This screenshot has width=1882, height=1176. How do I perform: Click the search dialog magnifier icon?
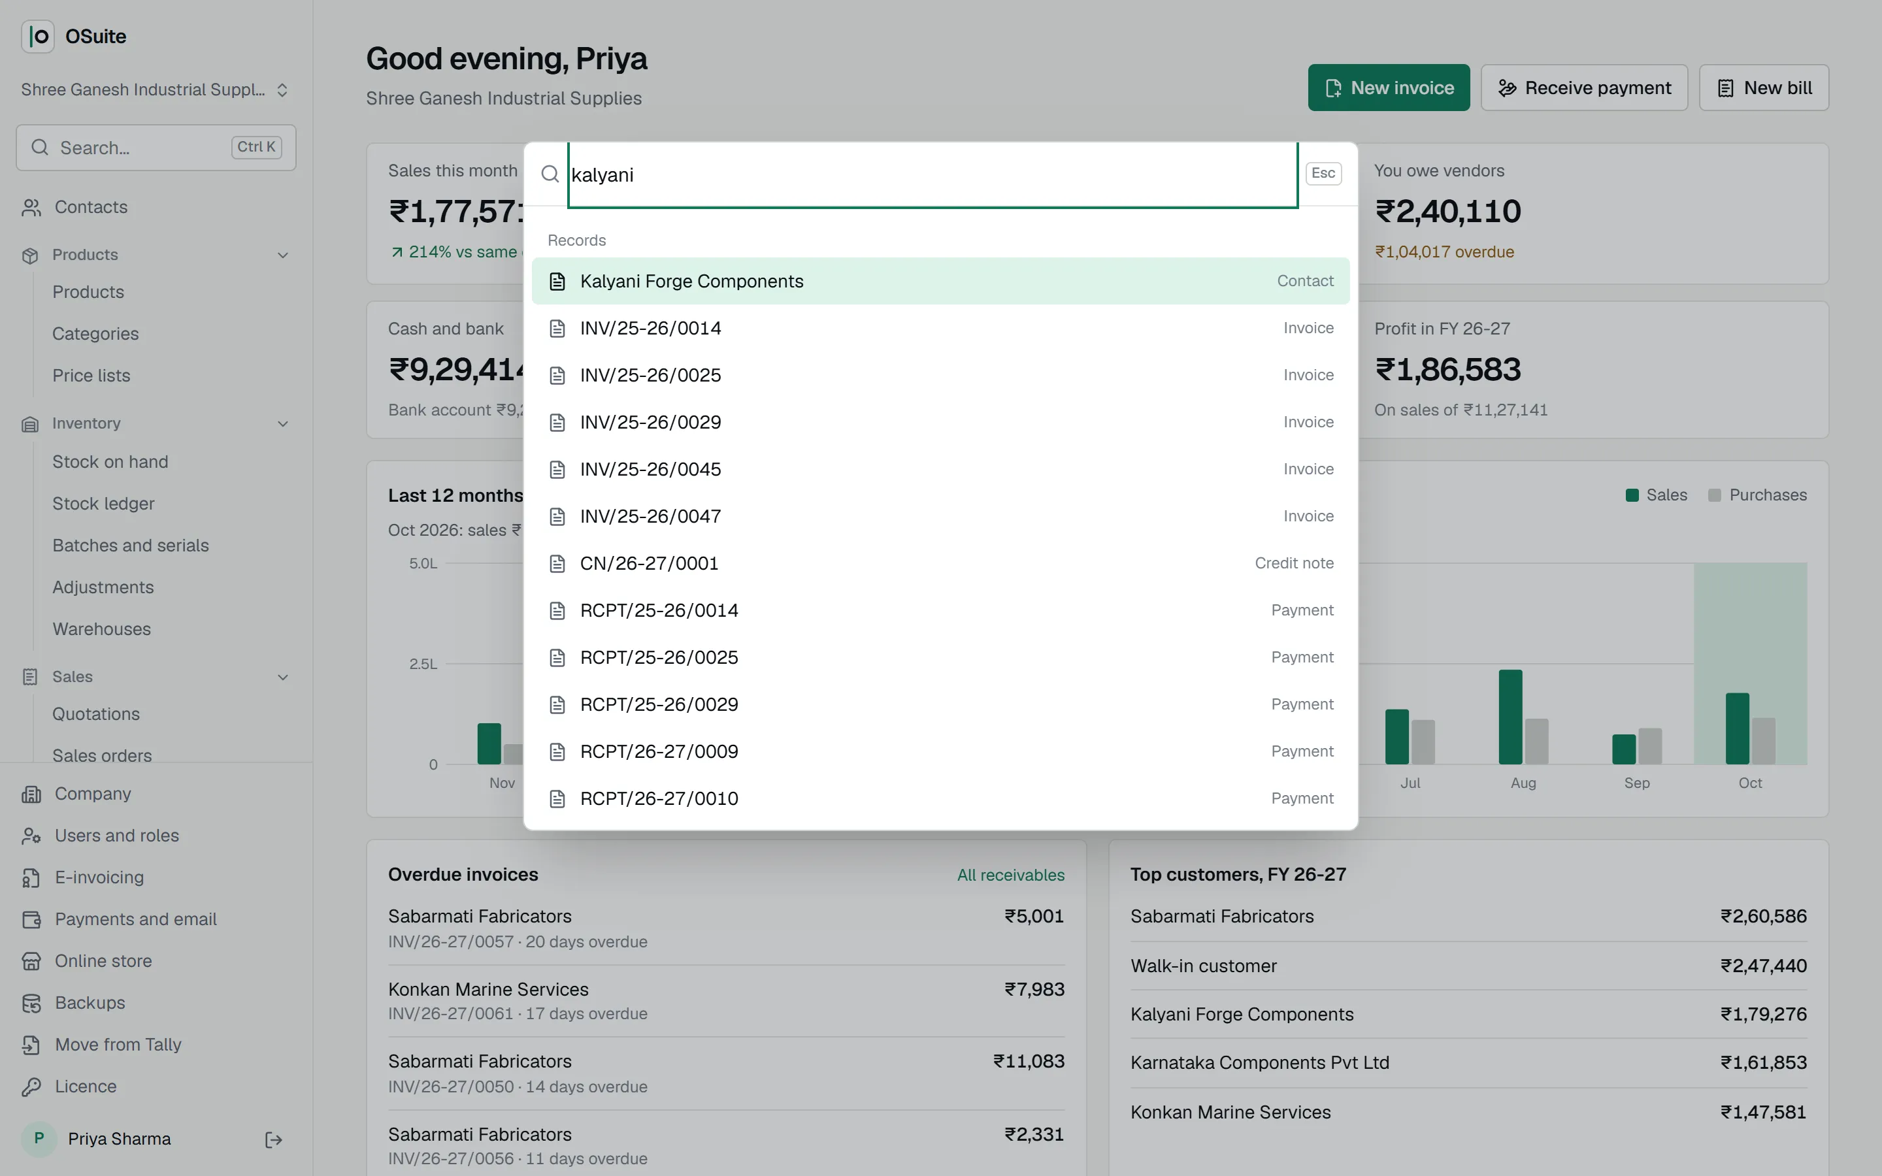550,174
